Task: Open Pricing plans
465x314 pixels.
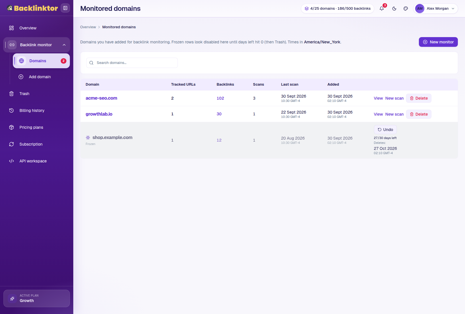Action: (37, 127)
